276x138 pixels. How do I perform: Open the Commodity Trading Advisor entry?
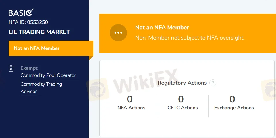point(41,88)
